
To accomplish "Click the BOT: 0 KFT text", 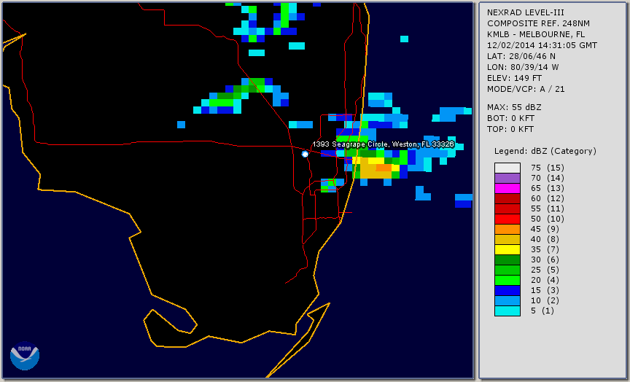I will tap(510, 118).
